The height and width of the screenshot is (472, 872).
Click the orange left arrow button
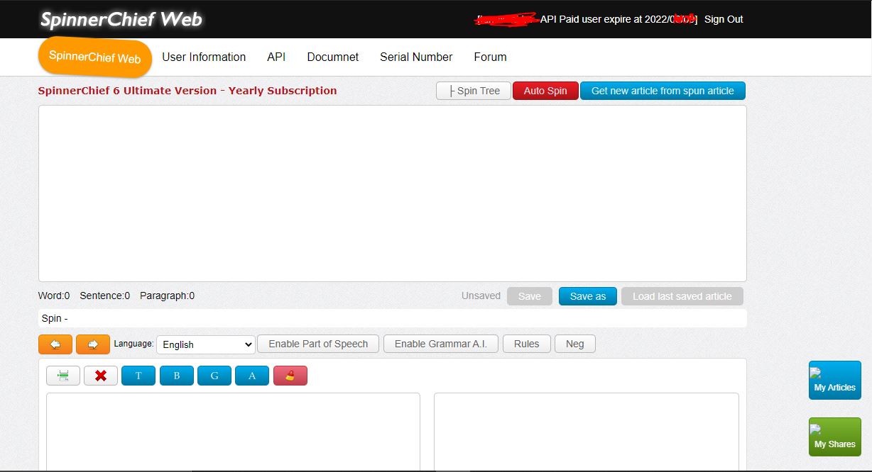(x=55, y=344)
